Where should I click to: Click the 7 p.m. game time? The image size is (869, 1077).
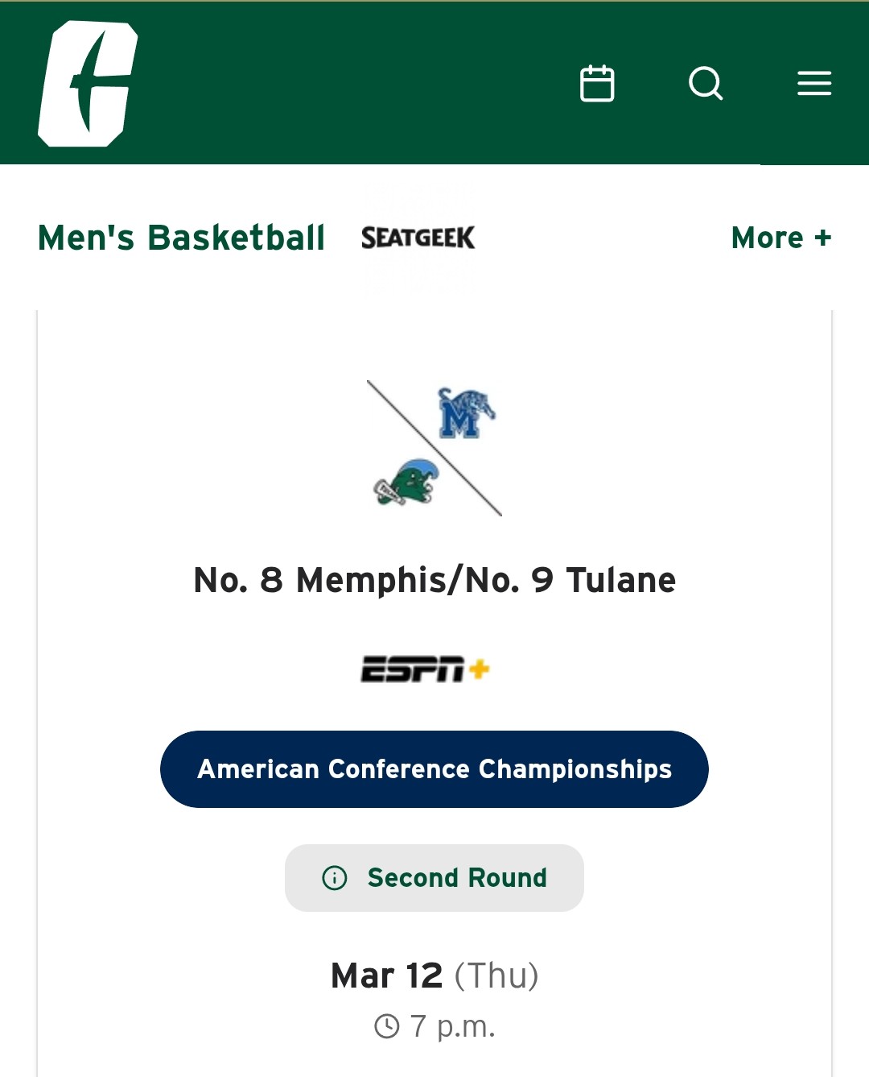452,1026
